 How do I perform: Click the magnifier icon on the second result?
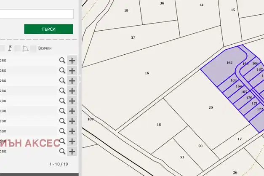click(62, 71)
